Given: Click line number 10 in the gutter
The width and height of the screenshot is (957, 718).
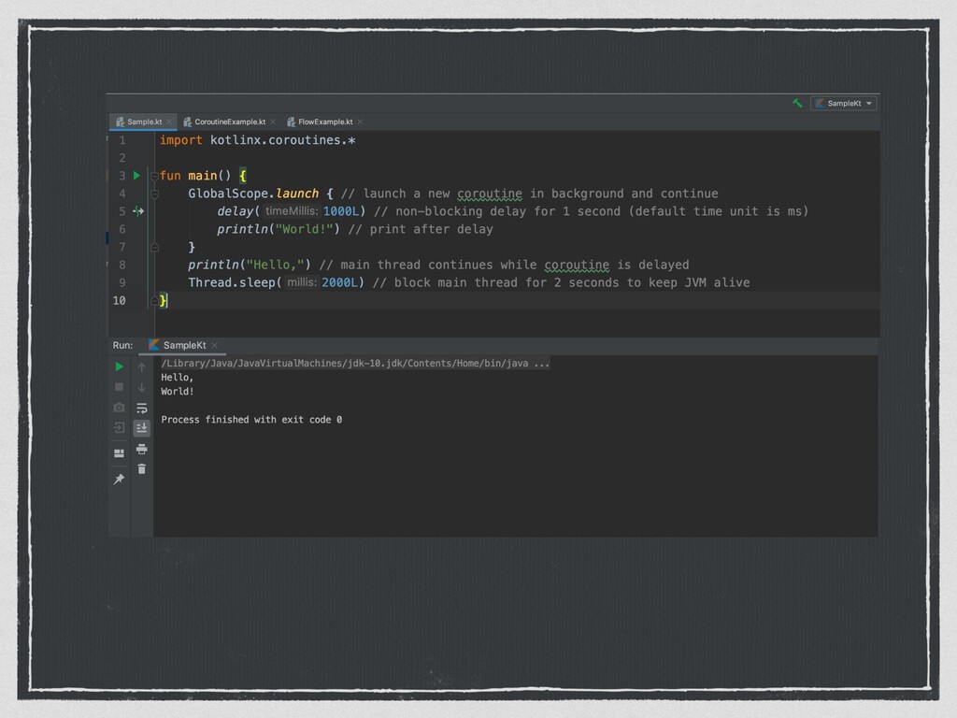Looking at the screenshot, I should pyautogui.click(x=119, y=300).
